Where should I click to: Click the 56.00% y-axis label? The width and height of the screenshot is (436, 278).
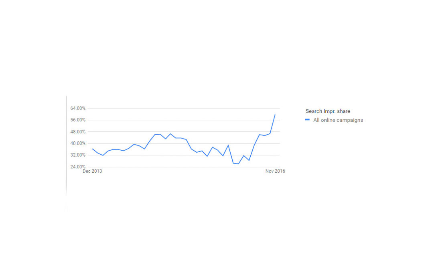coord(78,120)
